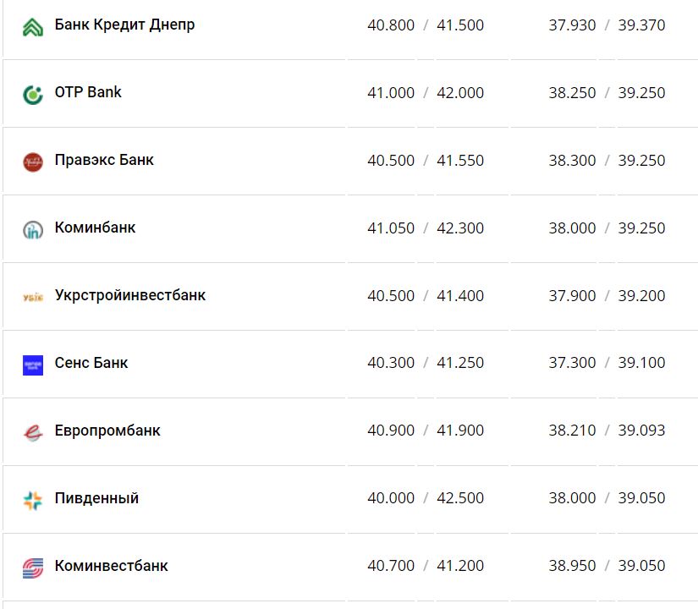
Task: Click the Пивденный colorful logo icon
Action: (33, 500)
